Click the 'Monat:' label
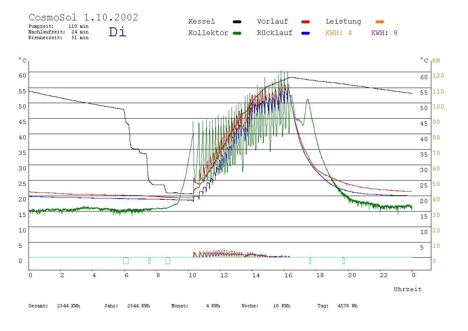 tap(180, 306)
